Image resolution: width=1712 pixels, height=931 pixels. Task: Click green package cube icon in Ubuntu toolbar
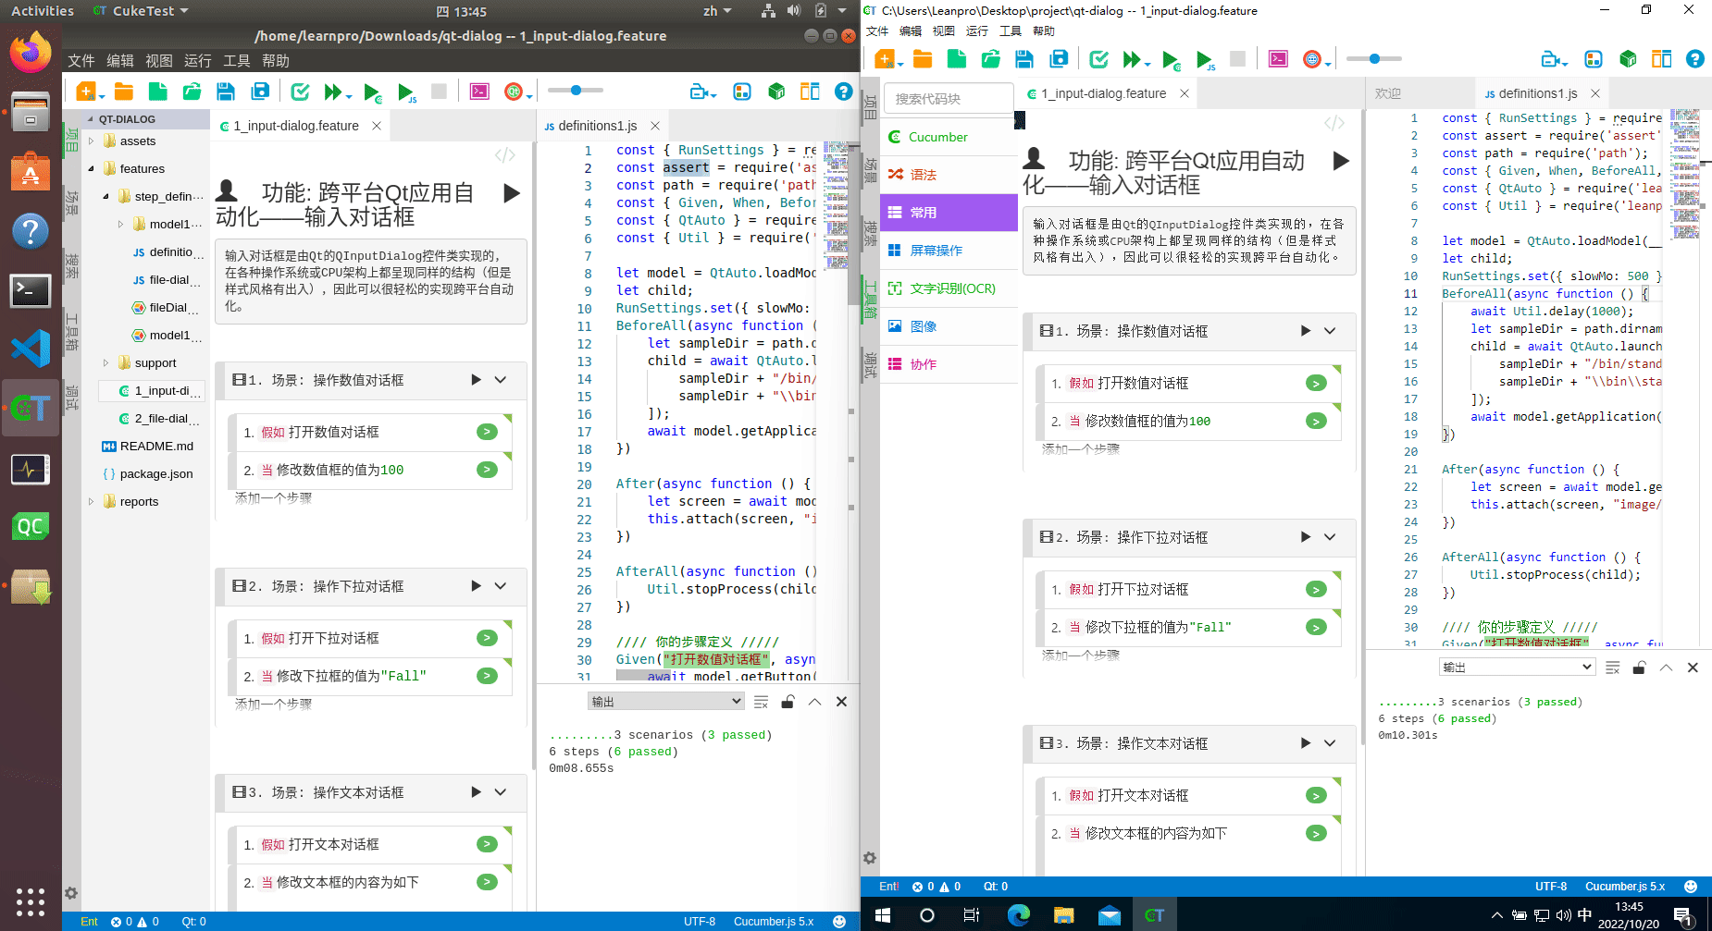click(x=776, y=92)
